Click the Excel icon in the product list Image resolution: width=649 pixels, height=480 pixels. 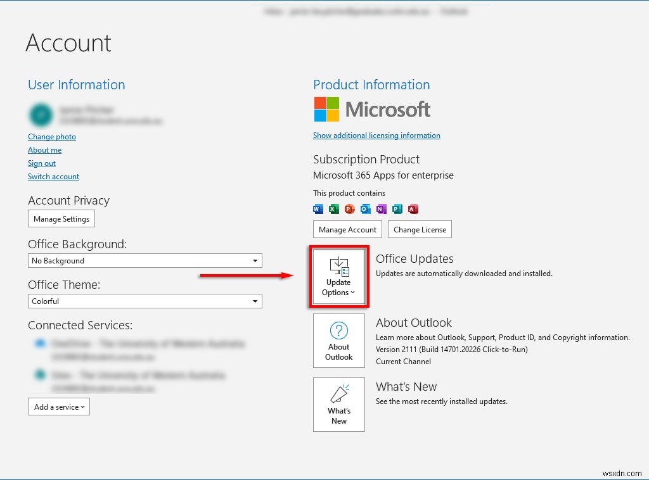(333, 209)
